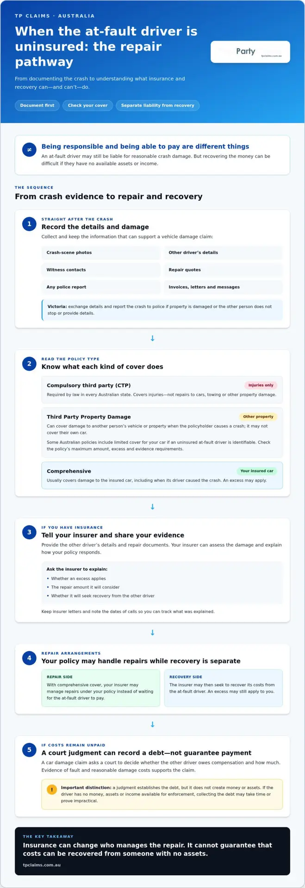This screenshot has width=305, height=888.
Task: Click the Injuries only badge
Action: [x=261, y=385]
